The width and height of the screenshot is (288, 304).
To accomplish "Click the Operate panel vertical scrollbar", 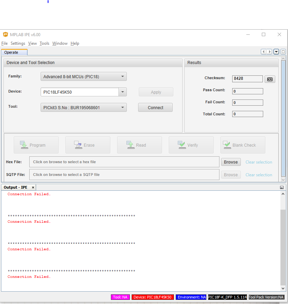I will point(283,119).
